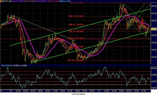Click the 60.000 RSI axis value

tap(154, 75)
